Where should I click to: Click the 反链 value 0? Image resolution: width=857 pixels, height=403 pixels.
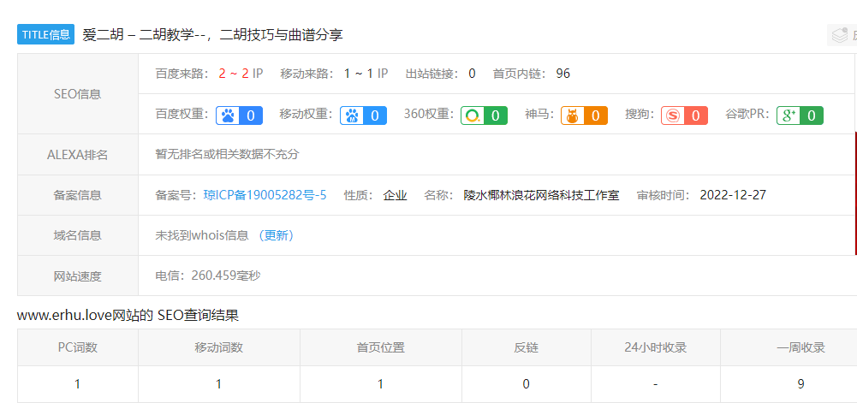pyautogui.click(x=526, y=384)
